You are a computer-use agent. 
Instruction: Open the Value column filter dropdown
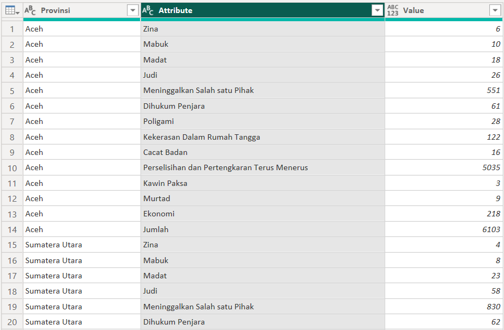pyautogui.click(x=495, y=10)
